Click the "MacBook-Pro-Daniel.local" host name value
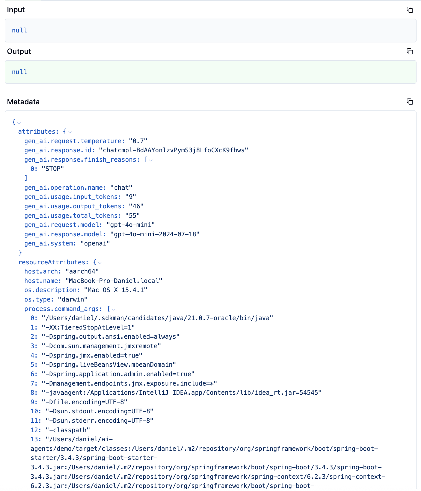Screen dimensions: 421x491 [114, 281]
